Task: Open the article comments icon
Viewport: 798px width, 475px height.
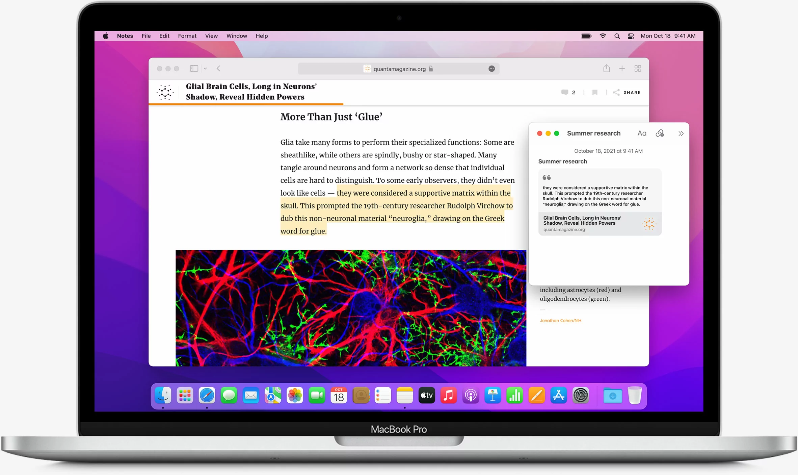Action: tap(565, 92)
